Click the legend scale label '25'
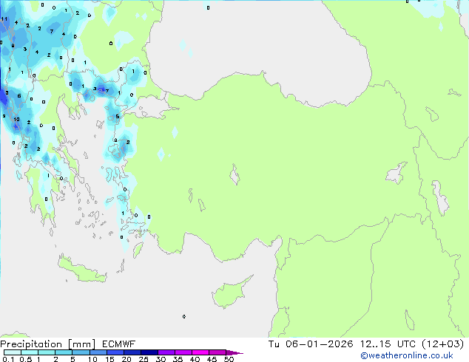Image resolution: width=469 pixels, height=362 pixels. pyautogui.click(x=144, y=359)
